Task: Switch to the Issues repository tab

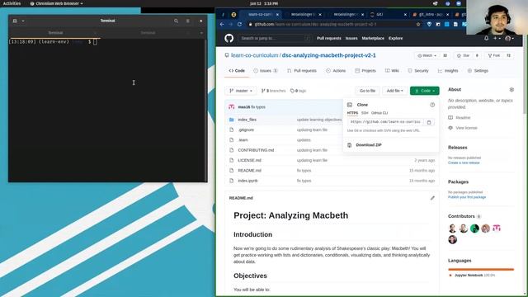Action: pos(266,71)
